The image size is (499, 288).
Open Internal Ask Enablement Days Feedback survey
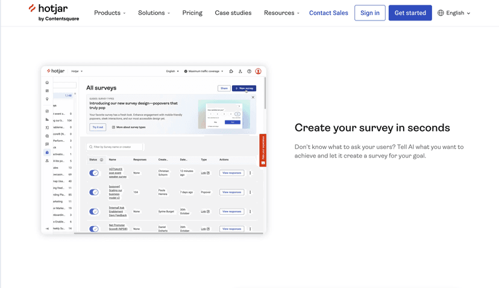tap(118, 212)
